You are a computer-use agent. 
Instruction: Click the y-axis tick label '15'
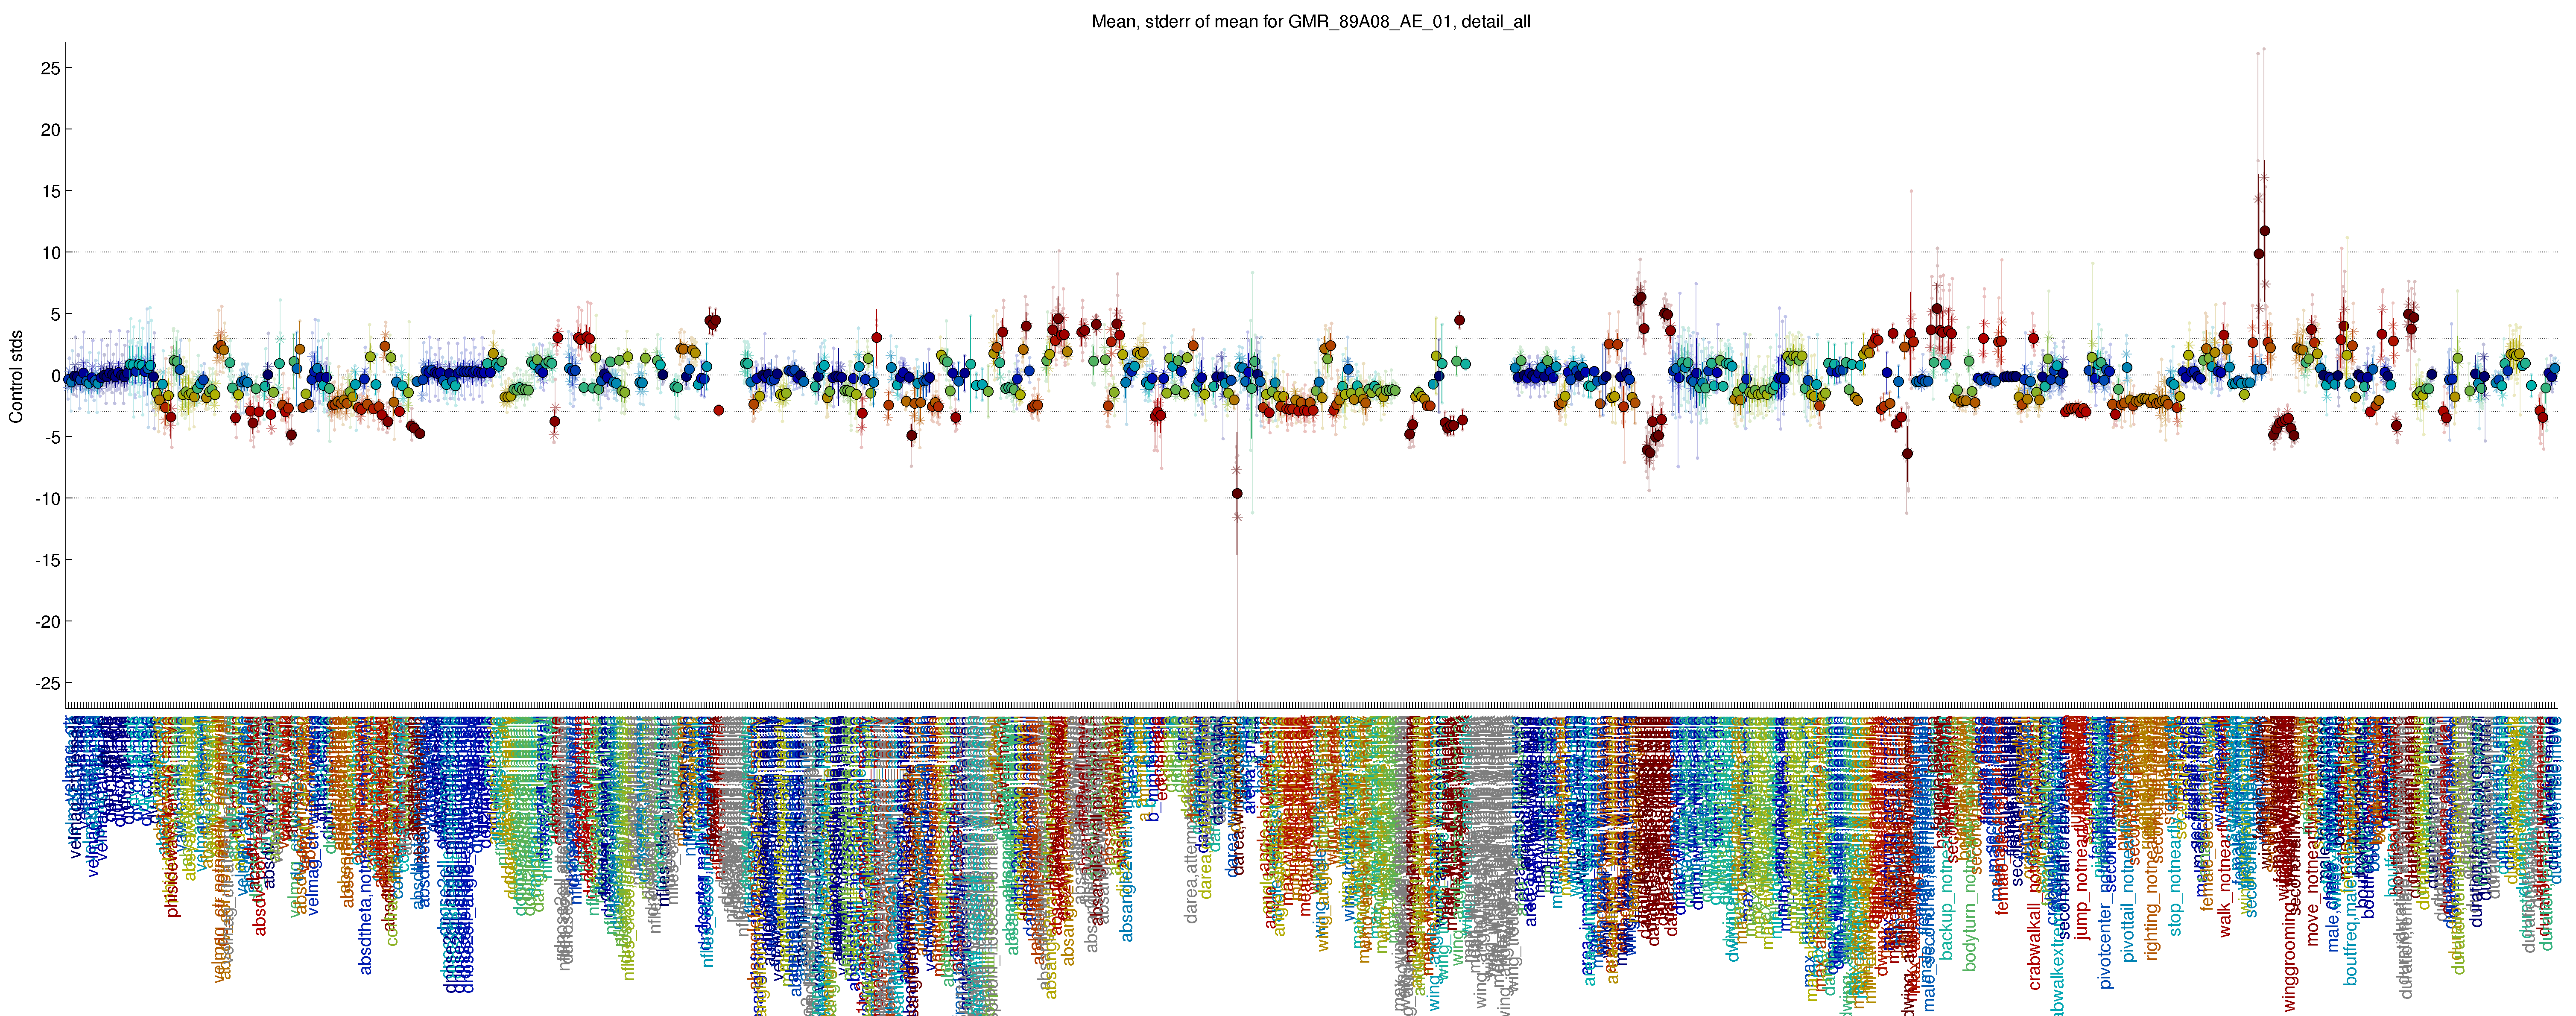(x=50, y=191)
